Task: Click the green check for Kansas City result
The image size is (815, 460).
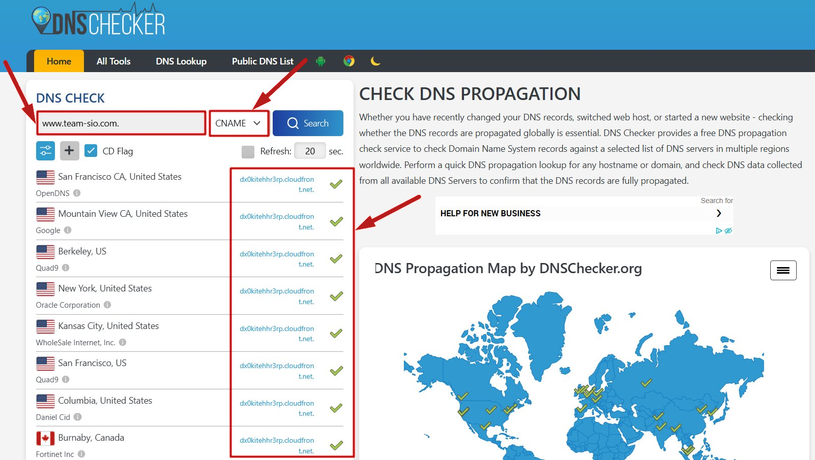Action: click(336, 334)
